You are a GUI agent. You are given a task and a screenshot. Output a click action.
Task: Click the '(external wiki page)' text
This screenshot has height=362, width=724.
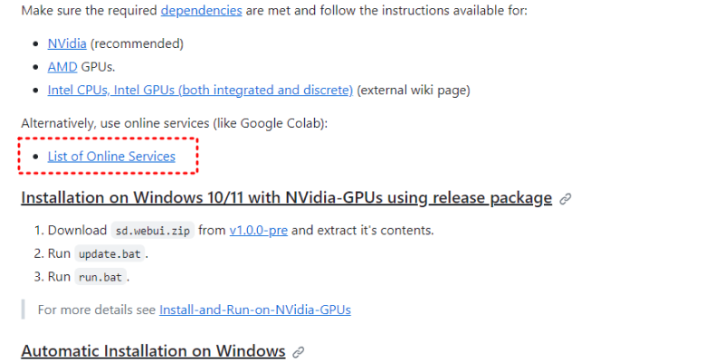click(x=414, y=90)
